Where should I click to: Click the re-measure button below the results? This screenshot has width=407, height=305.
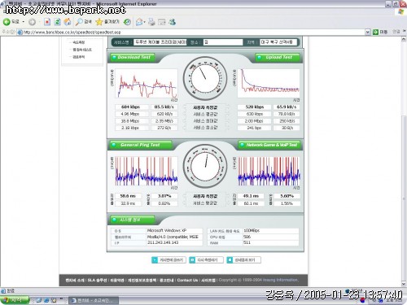click(x=206, y=260)
